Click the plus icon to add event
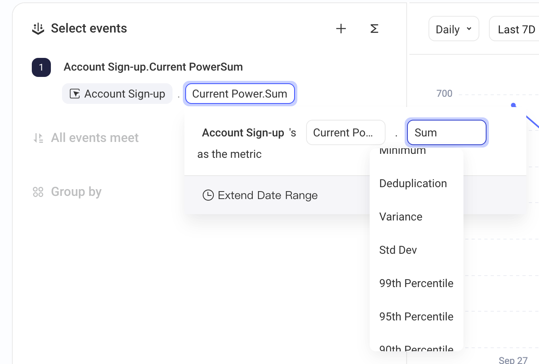This screenshot has width=539, height=364. (341, 29)
